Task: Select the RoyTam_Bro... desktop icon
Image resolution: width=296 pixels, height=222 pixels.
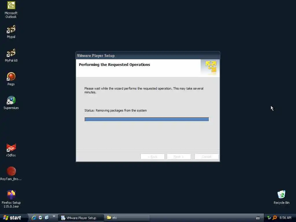Action: tap(11, 174)
